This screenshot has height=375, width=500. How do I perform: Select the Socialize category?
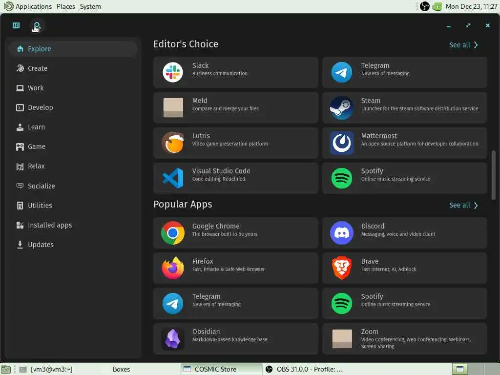tap(73, 186)
